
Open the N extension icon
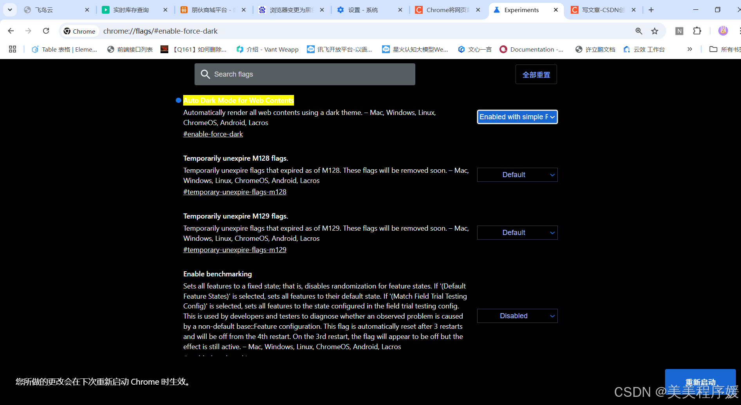[x=679, y=31]
